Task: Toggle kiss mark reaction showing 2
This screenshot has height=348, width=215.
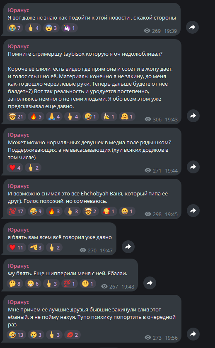Action: (72, 335)
